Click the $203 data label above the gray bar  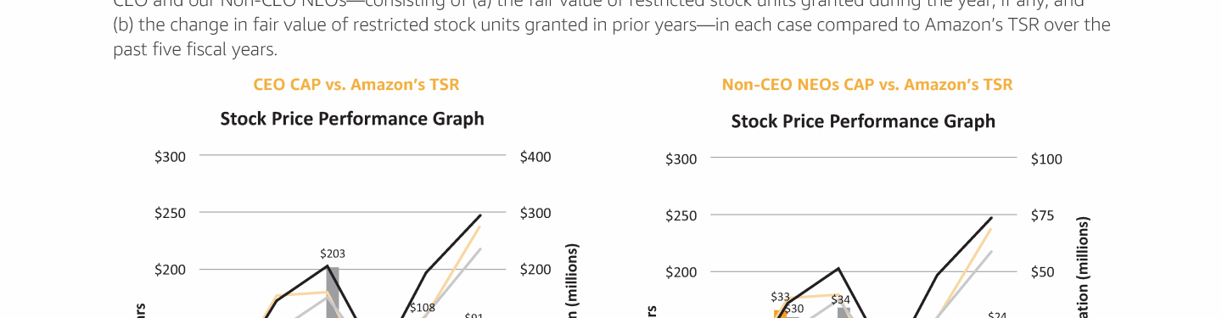(x=333, y=254)
